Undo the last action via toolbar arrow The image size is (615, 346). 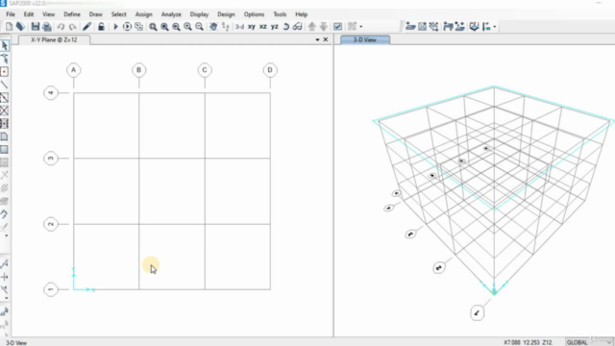[61, 27]
